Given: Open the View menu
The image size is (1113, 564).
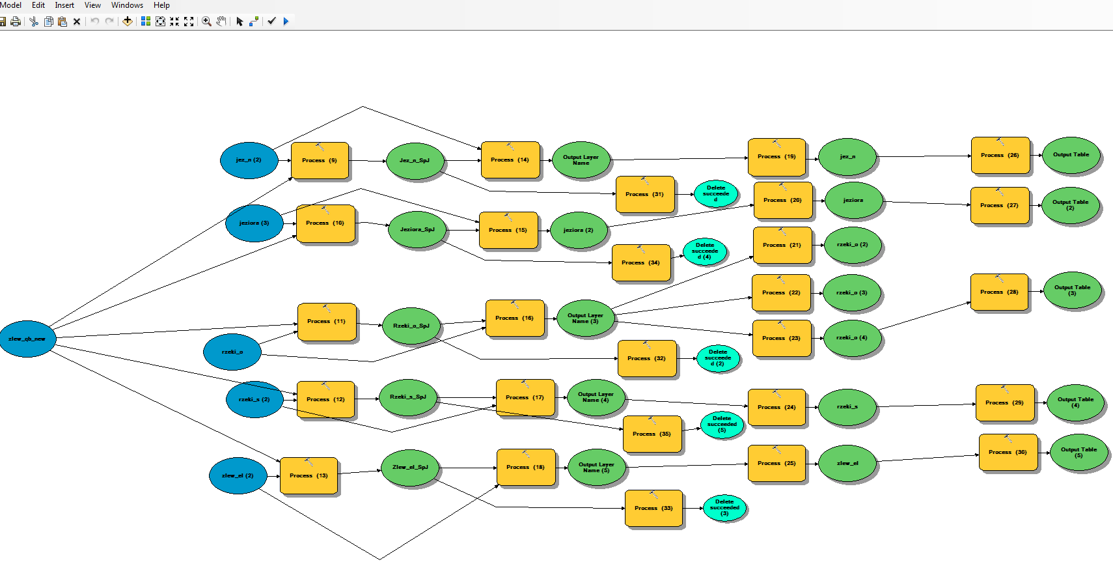Looking at the screenshot, I should coord(92,5).
